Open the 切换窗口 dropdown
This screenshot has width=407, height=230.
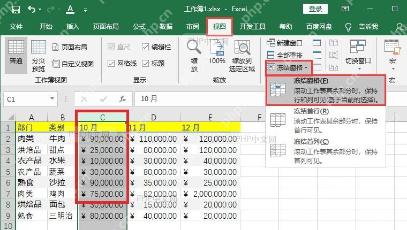coord(358,55)
